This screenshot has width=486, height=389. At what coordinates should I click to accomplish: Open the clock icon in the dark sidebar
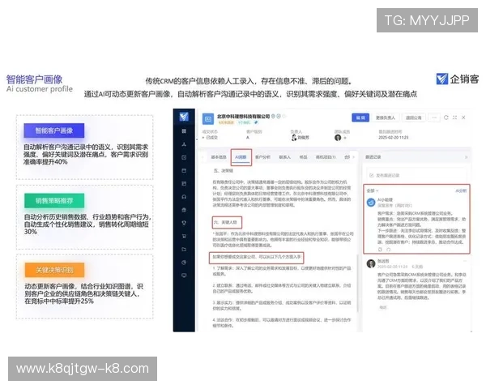[184, 157]
